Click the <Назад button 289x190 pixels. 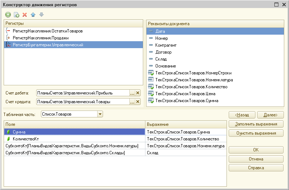coord(242,115)
